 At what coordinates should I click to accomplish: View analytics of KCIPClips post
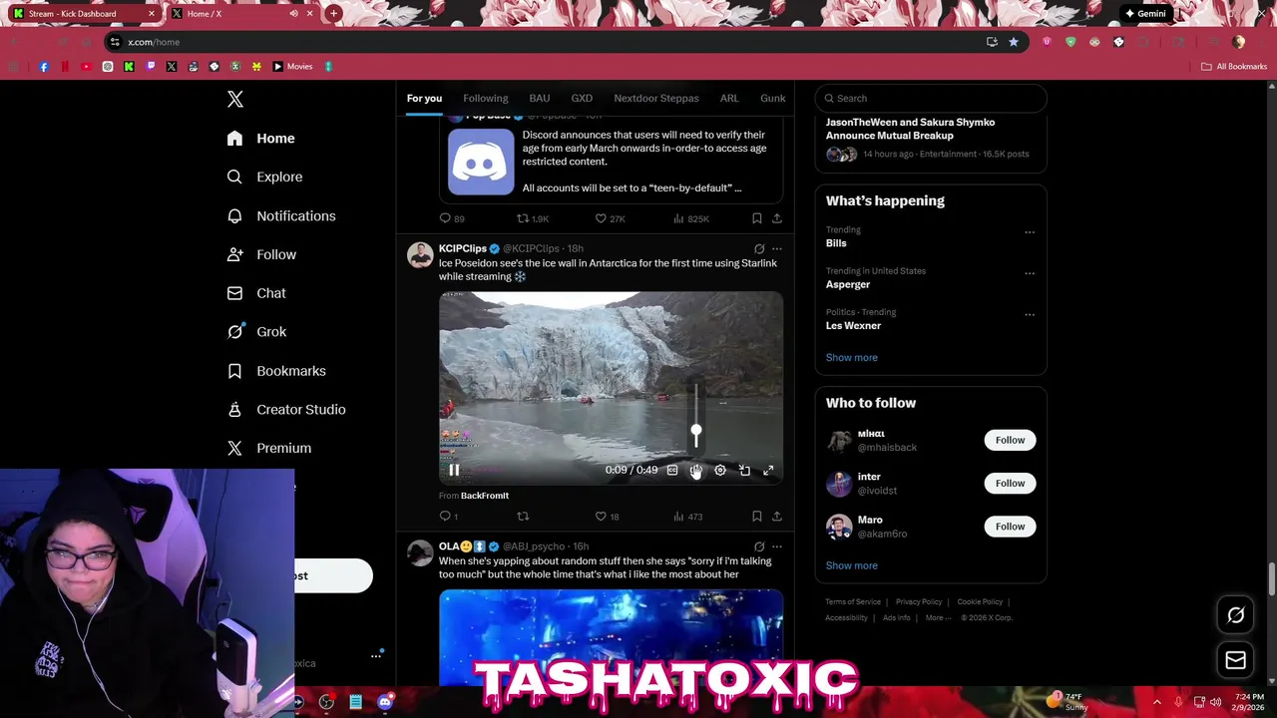point(687,517)
